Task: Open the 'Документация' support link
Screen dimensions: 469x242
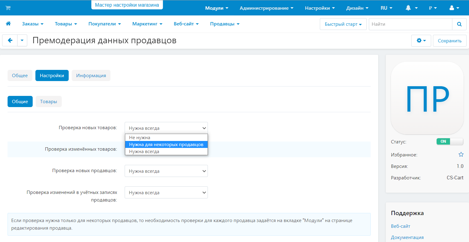Action: (x=407, y=237)
